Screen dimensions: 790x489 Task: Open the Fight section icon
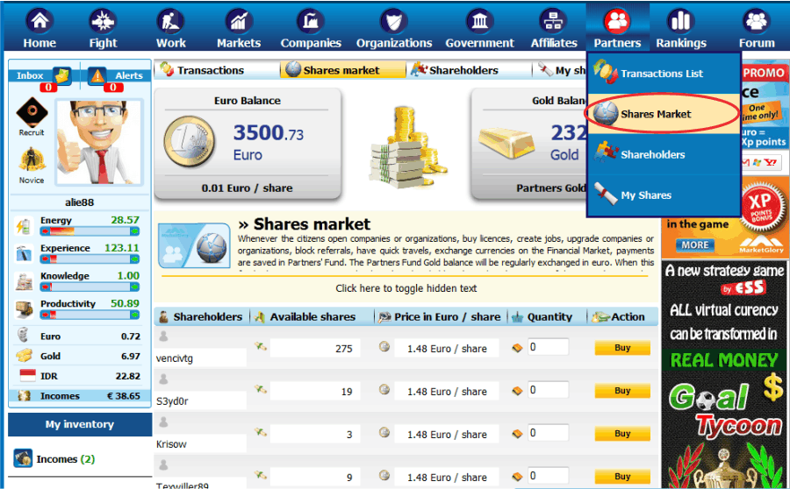[x=103, y=21]
